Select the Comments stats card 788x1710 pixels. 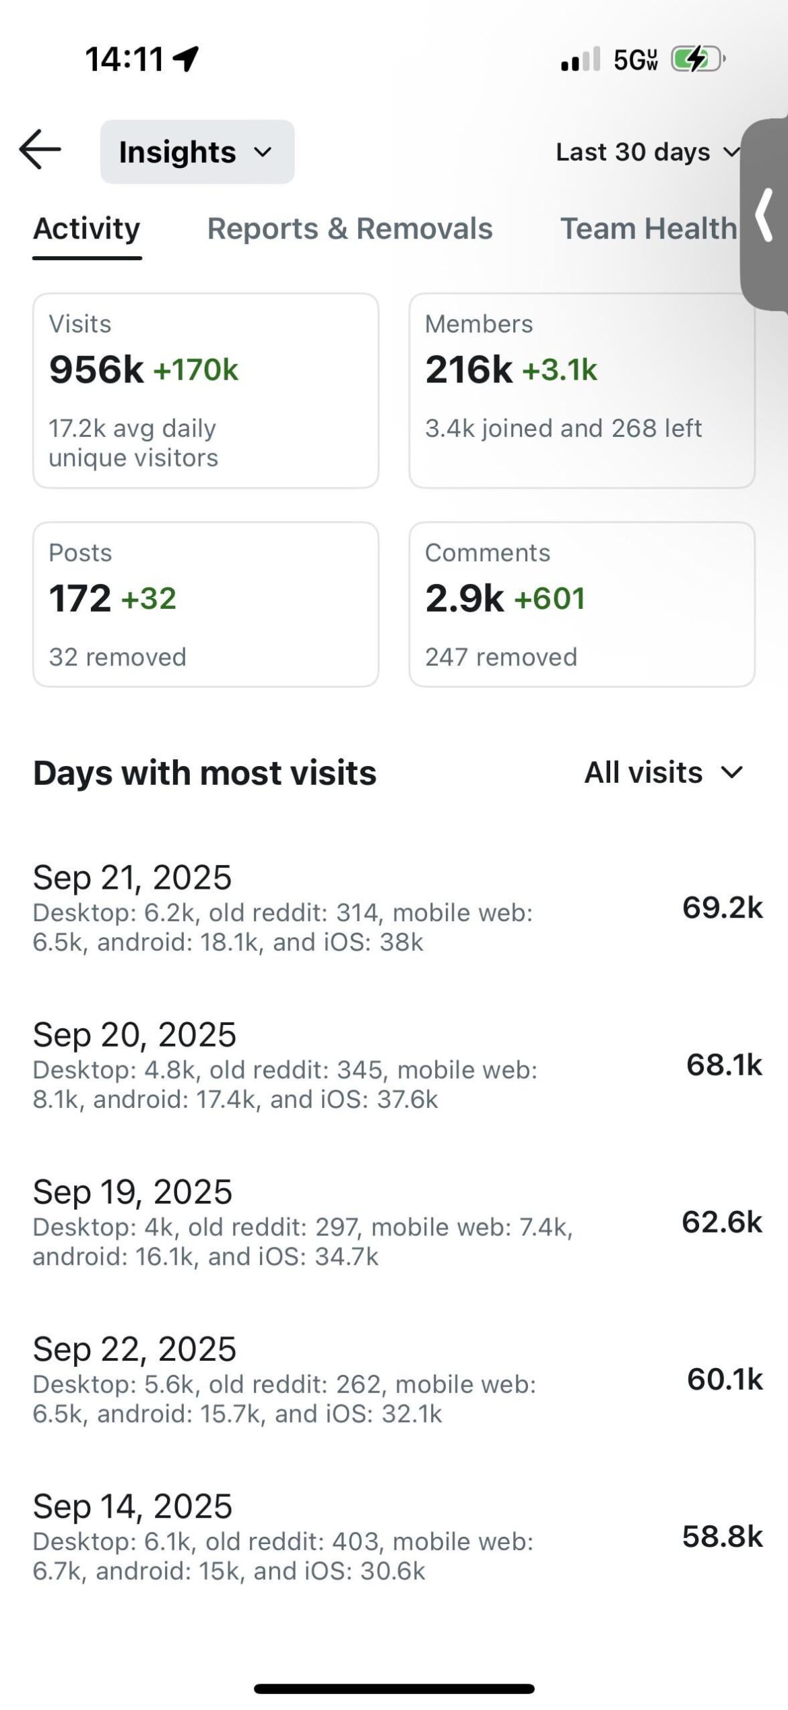point(583,603)
